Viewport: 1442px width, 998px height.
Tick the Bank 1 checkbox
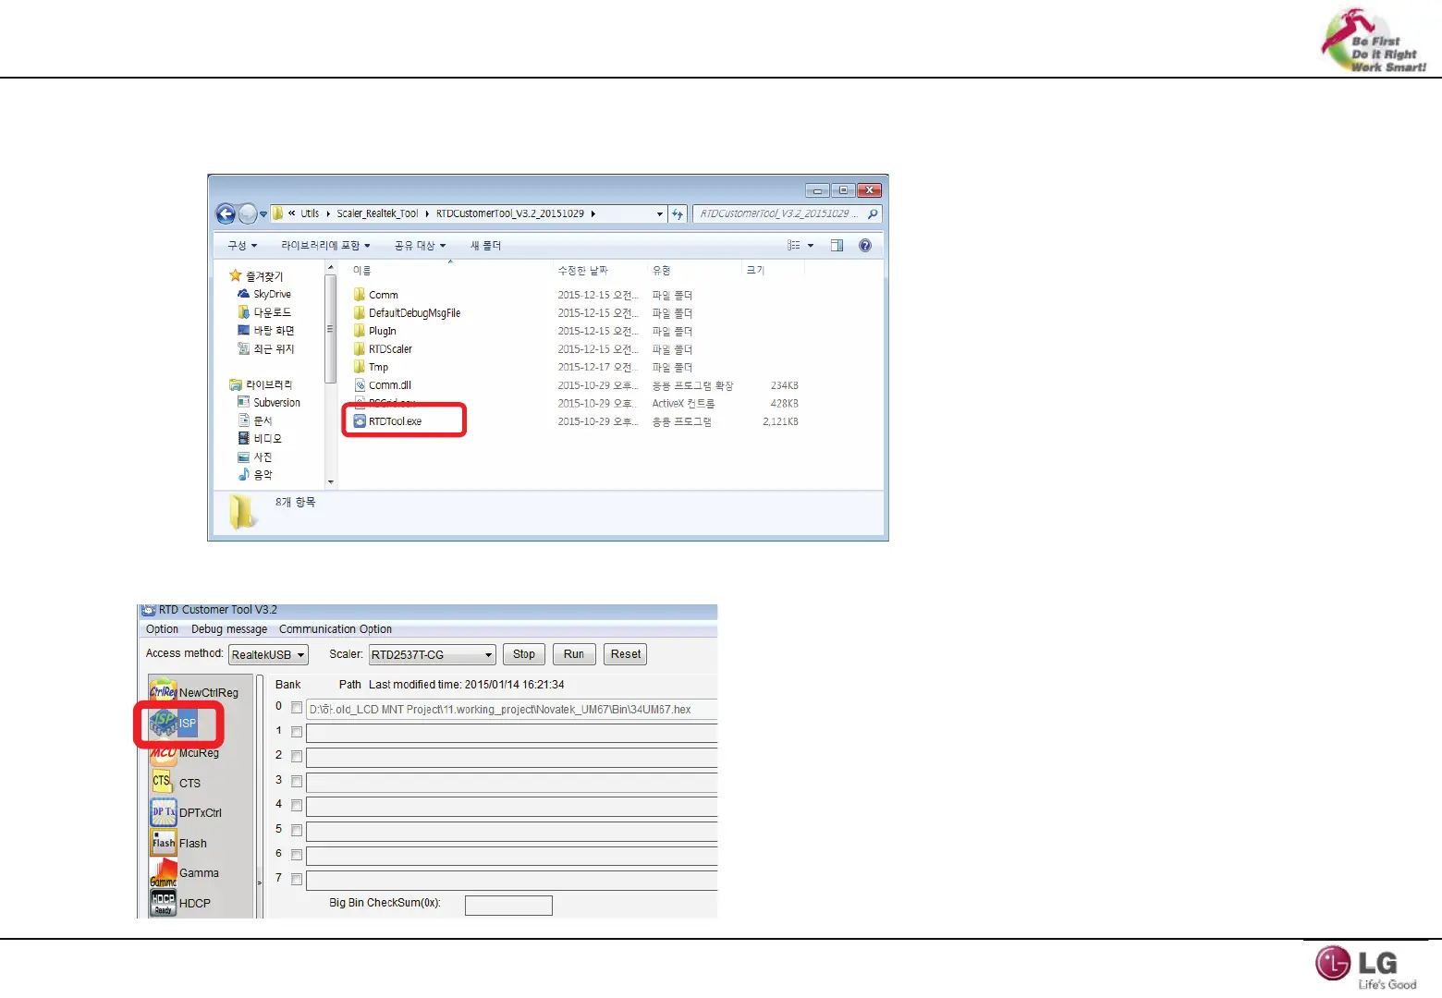click(x=297, y=732)
